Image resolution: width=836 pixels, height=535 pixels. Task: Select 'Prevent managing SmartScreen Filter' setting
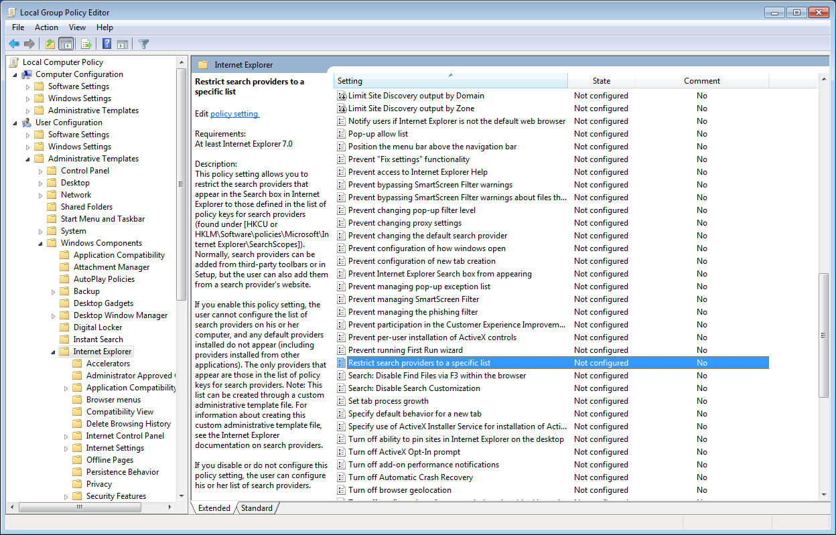click(414, 299)
